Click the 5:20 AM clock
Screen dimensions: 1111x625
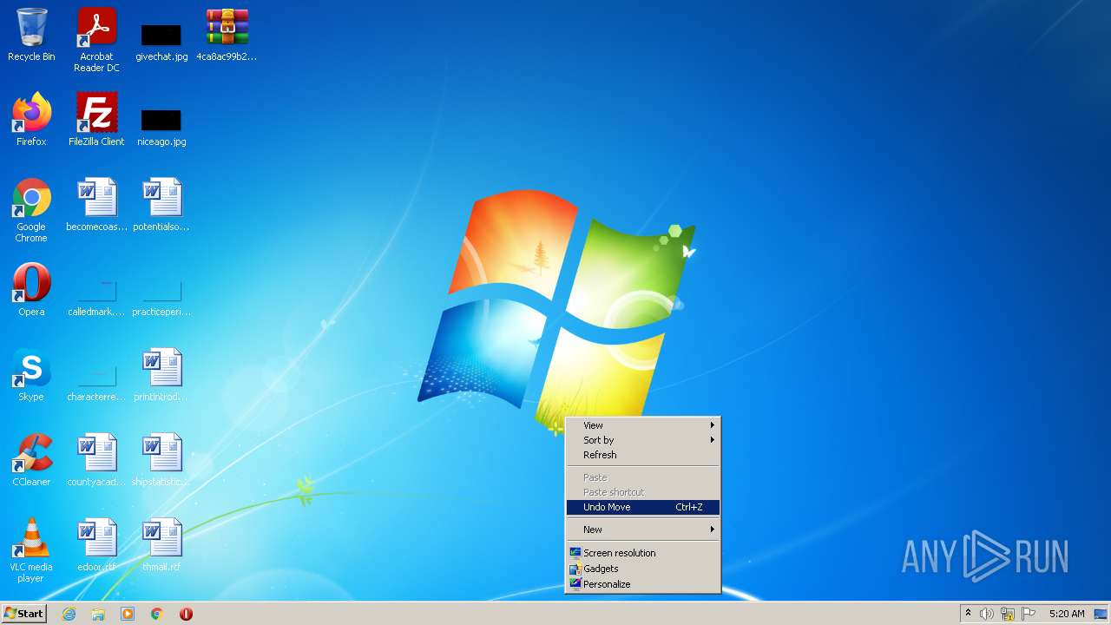tap(1067, 614)
